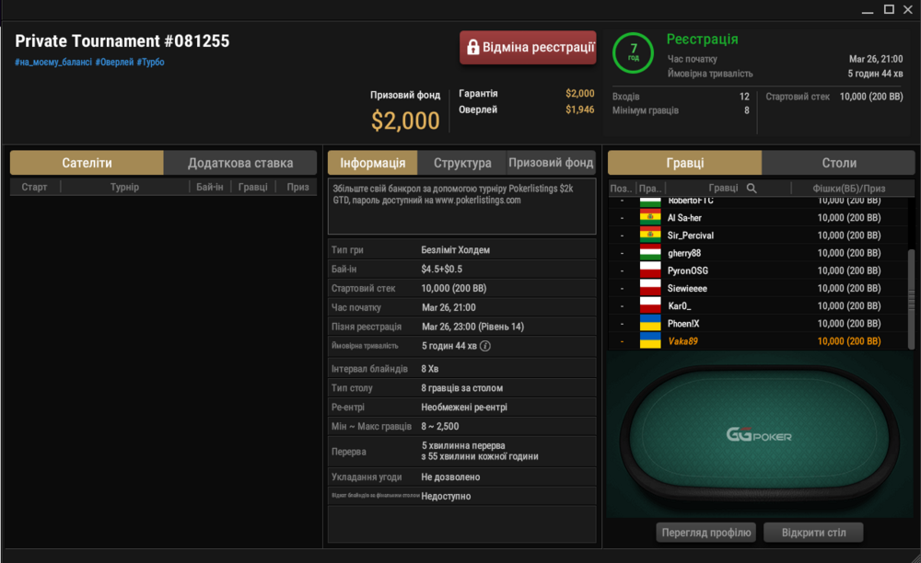The image size is (921, 563).
Task: Click the Ukrainian flag next to Vaka89
Action: click(650, 340)
